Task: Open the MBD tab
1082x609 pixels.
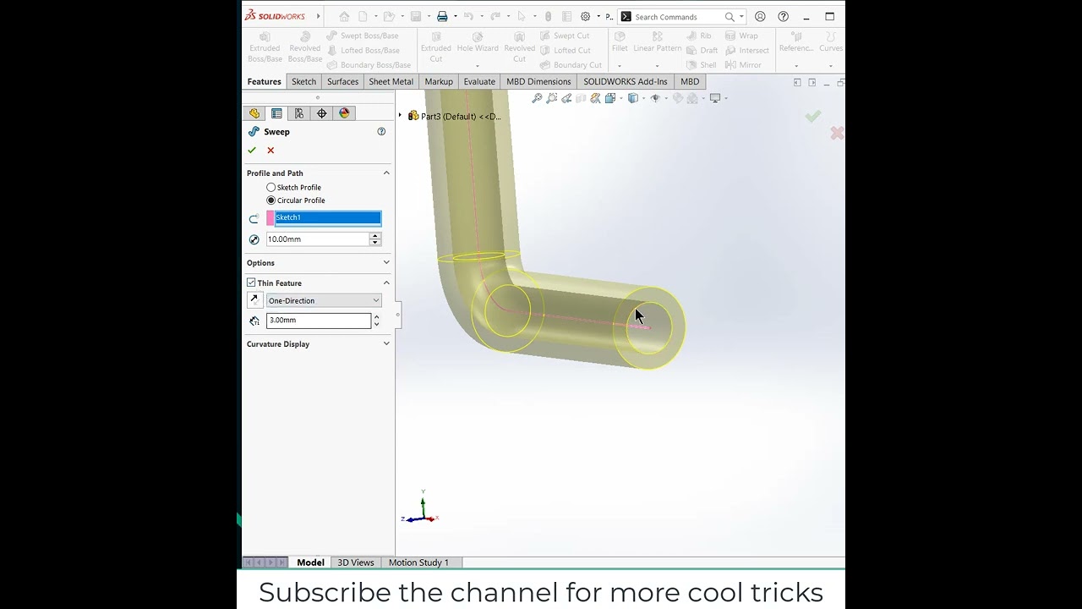Action: pos(690,82)
